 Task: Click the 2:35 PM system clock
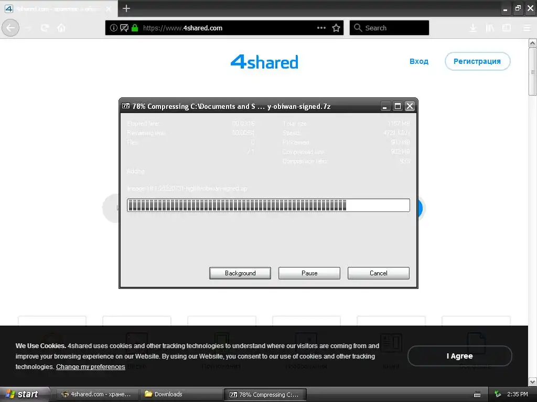(x=518, y=394)
